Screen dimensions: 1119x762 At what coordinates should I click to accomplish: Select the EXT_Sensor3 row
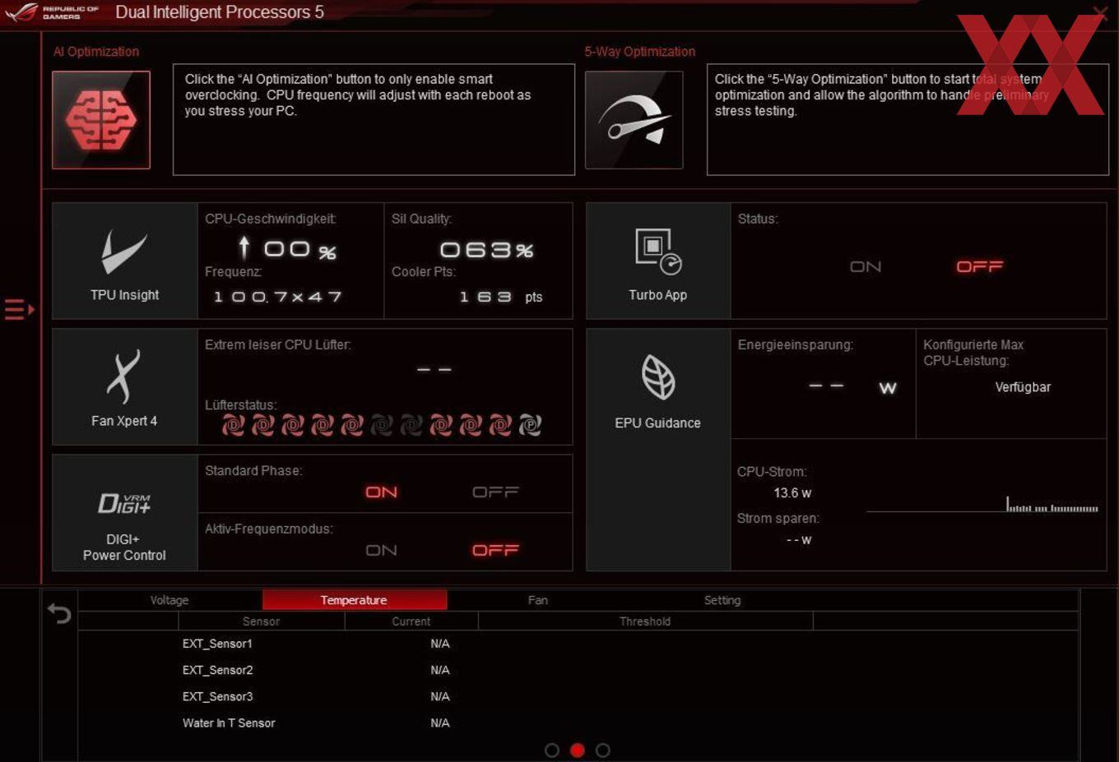pyautogui.click(x=578, y=696)
